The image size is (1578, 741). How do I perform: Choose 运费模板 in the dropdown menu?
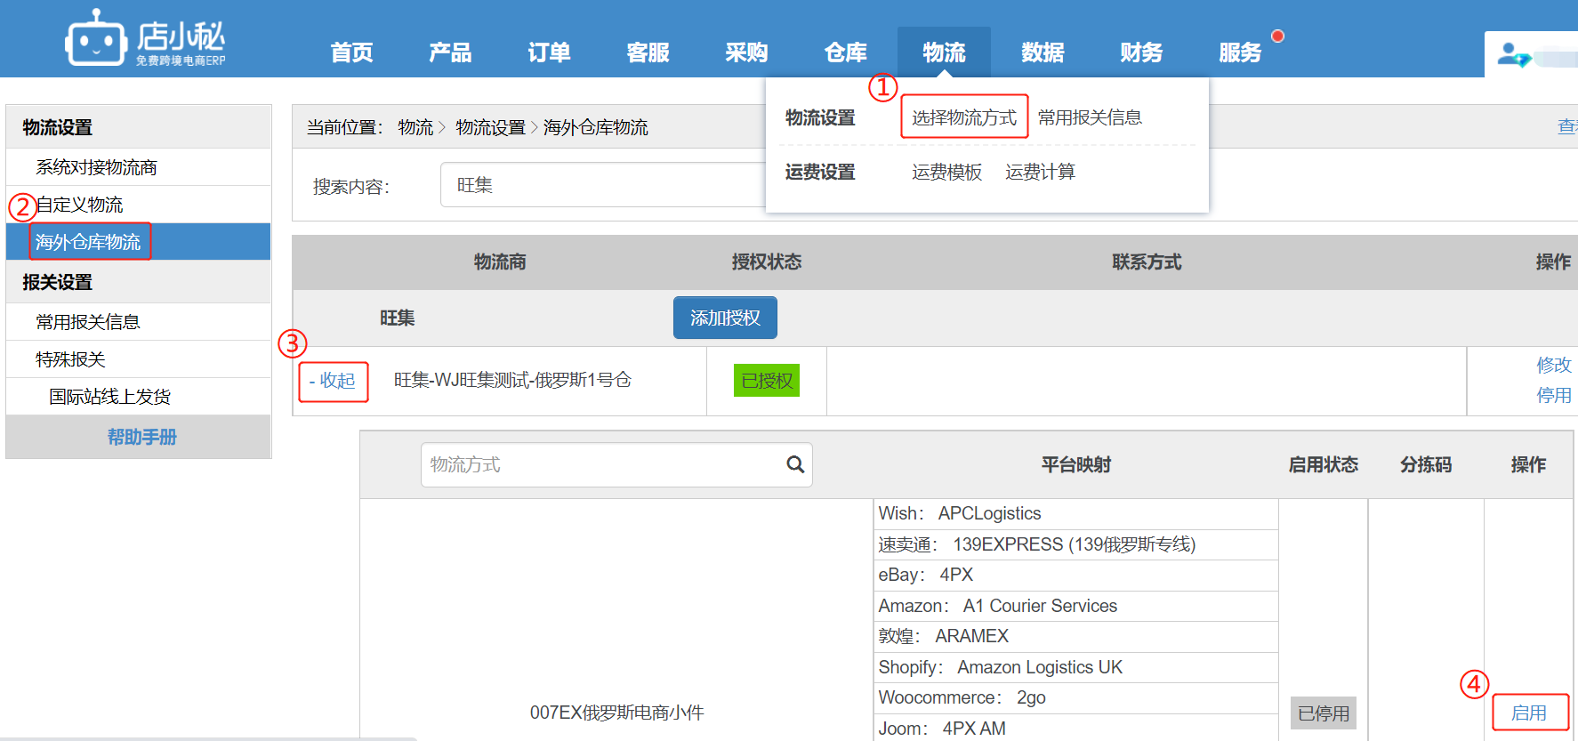click(x=946, y=172)
